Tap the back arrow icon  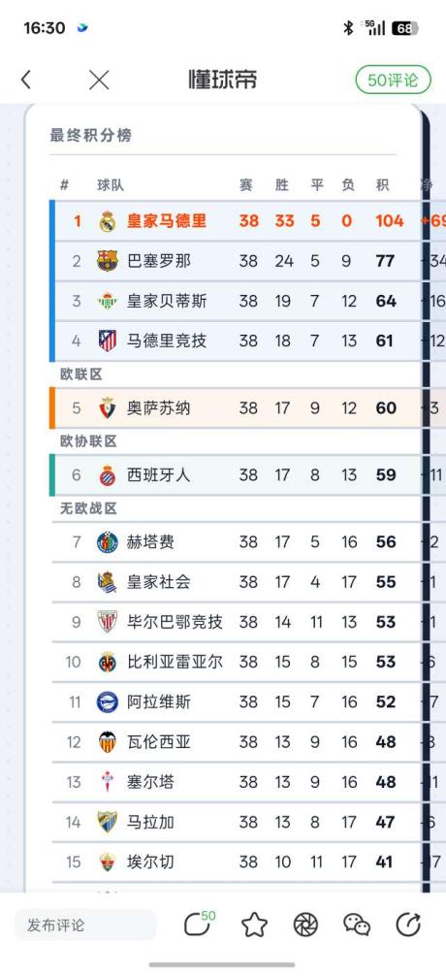point(25,80)
